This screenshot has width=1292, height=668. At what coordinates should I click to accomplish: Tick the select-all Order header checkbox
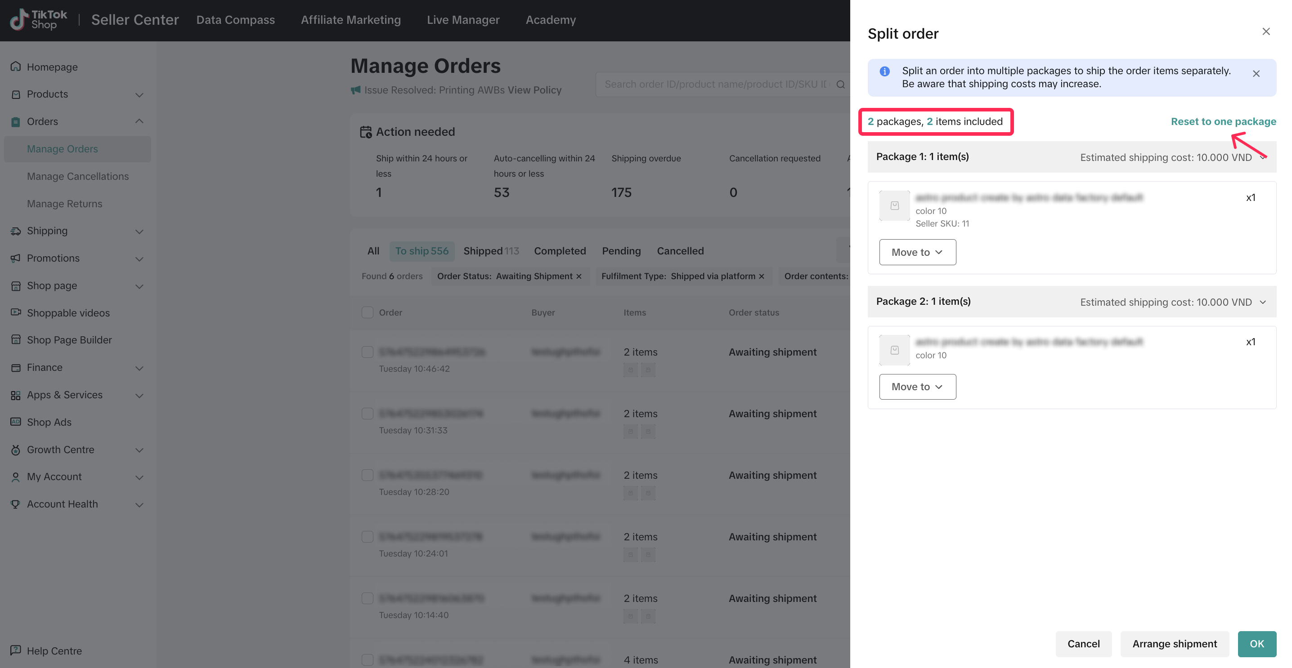click(367, 312)
